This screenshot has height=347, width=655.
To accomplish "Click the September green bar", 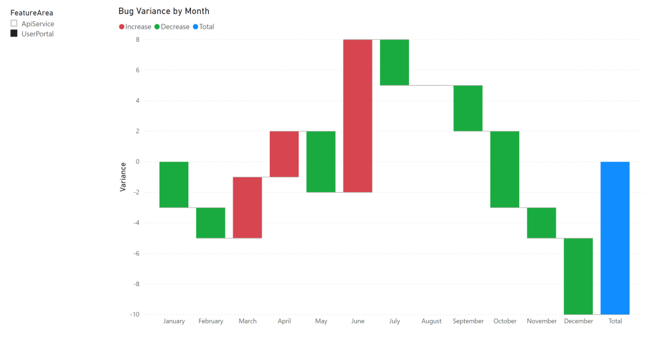I will [468, 108].
